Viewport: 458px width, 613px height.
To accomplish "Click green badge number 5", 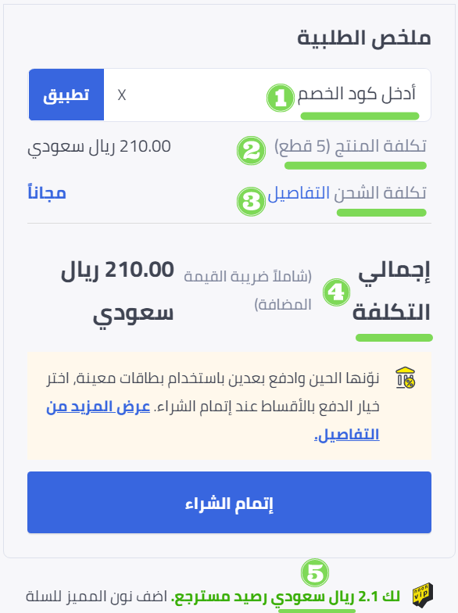I will click(x=315, y=572).
